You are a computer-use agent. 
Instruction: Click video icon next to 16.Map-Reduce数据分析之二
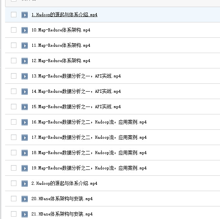pos(25,122)
